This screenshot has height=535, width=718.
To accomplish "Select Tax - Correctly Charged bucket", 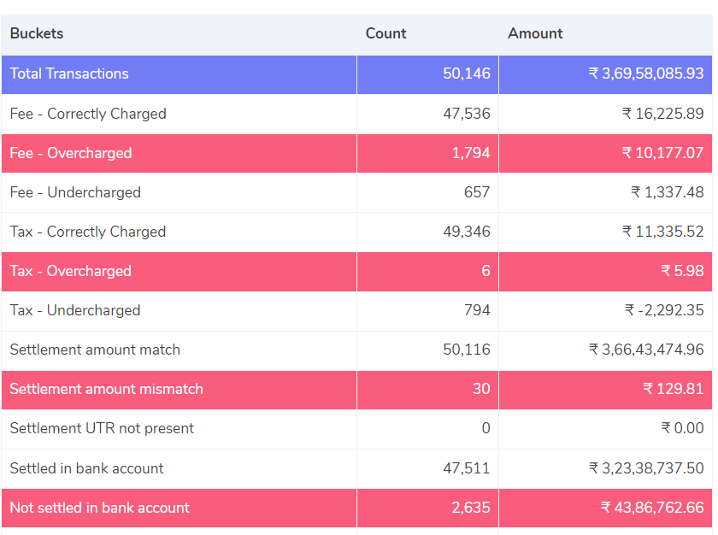I will point(88,232).
